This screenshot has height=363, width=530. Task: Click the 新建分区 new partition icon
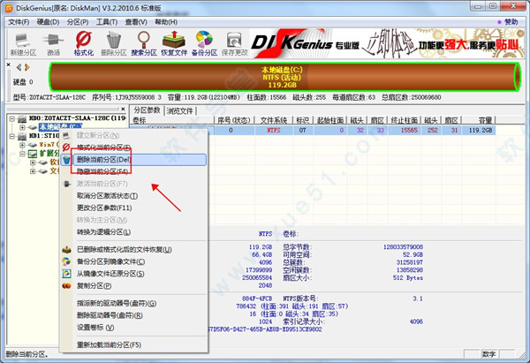pos(22,41)
